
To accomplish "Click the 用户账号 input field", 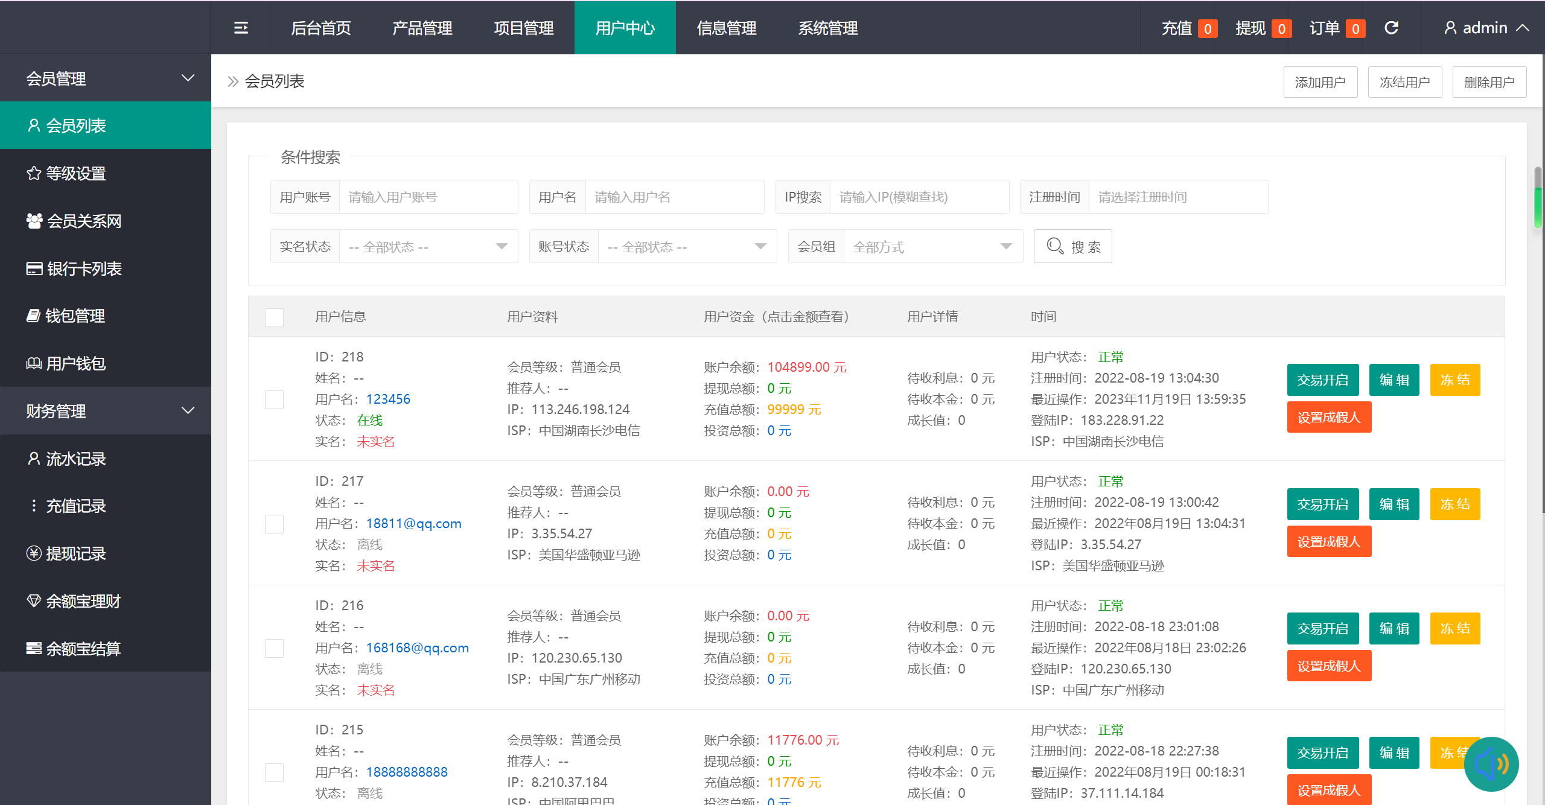I will click(x=428, y=197).
